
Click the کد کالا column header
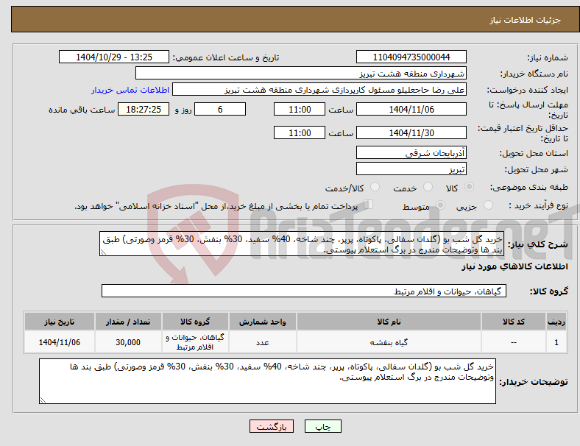tap(514, 322)
